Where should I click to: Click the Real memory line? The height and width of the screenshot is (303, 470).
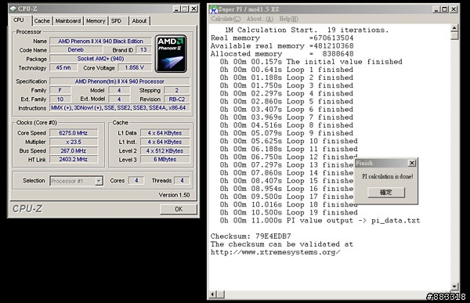(x=282, y=38)
